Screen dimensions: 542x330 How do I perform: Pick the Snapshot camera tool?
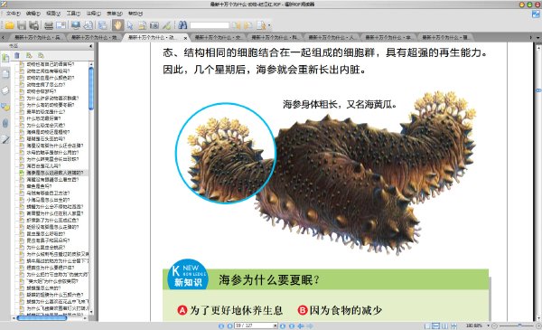click(154, 25)
